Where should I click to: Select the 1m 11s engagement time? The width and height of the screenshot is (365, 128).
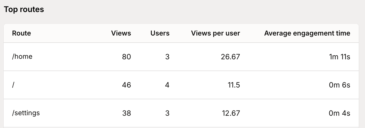coord(339,57)
